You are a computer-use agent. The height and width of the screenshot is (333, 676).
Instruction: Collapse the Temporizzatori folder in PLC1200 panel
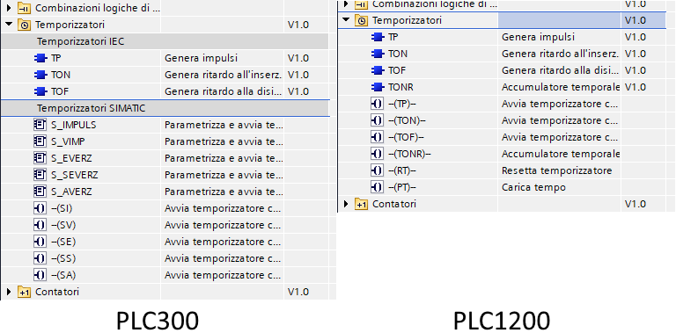(346, 20)
